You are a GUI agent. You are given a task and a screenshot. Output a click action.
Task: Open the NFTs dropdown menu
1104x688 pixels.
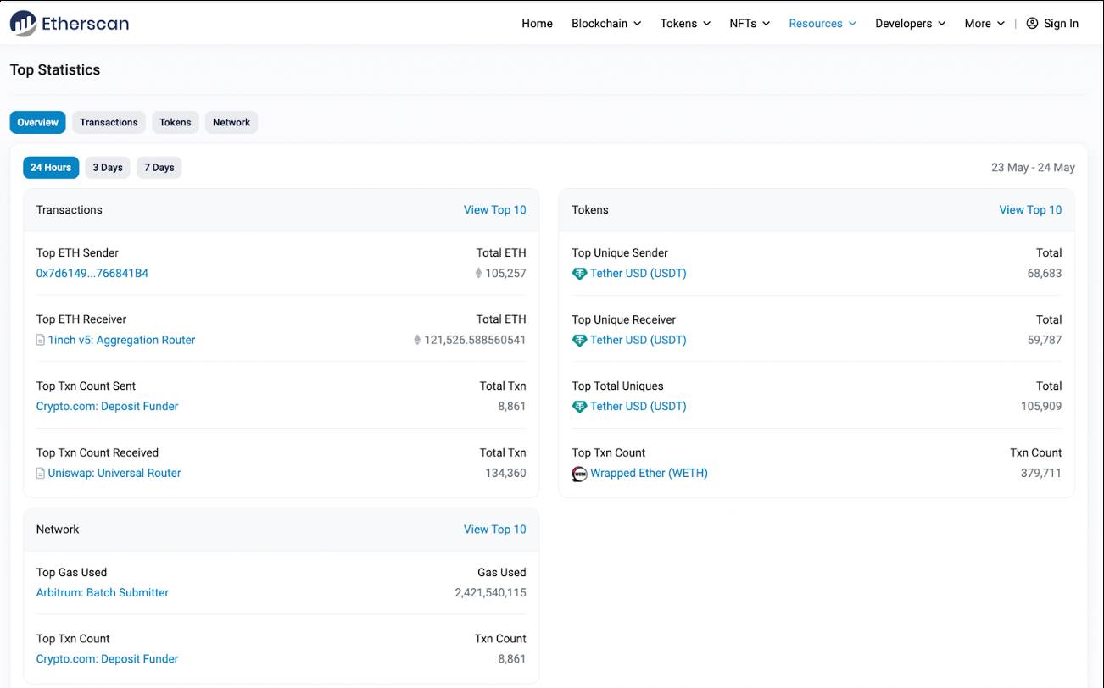tap(750, 24)
